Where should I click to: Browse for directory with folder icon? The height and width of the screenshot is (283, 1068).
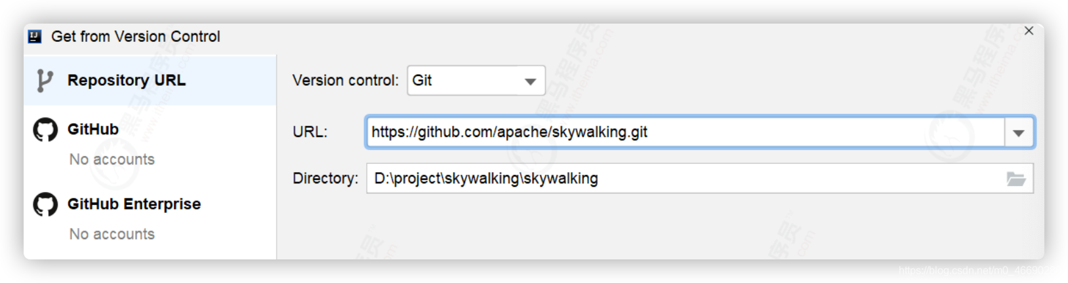[1016, 179]
